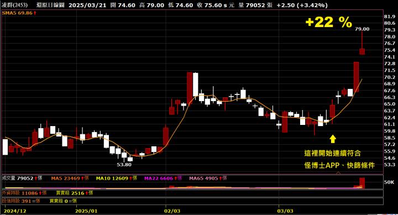Click the arrow beside MA10 12609
Image resolution: width=398 pixels, height=215 pixels.
(130, 179)
